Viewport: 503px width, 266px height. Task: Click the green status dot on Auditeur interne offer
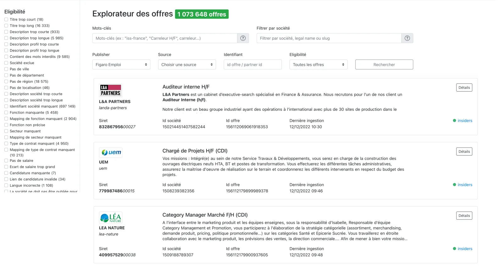(454, 121)
